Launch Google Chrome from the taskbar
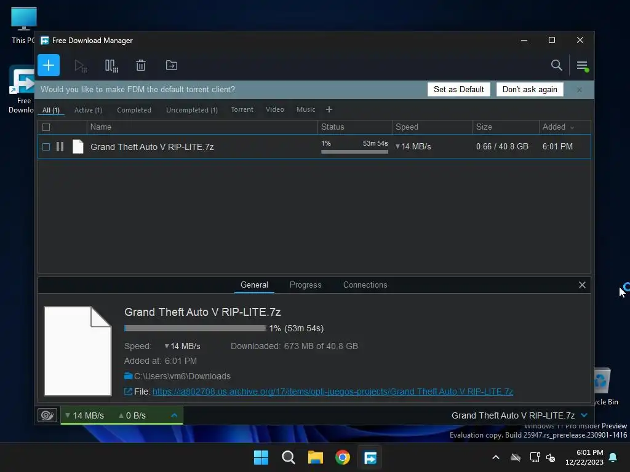 pyautogui.click(x=343, y=457)
